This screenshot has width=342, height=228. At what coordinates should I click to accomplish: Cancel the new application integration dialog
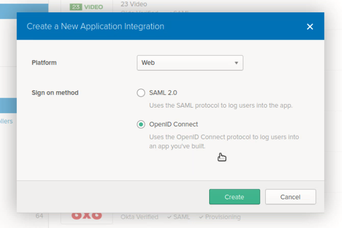point(290,197)
